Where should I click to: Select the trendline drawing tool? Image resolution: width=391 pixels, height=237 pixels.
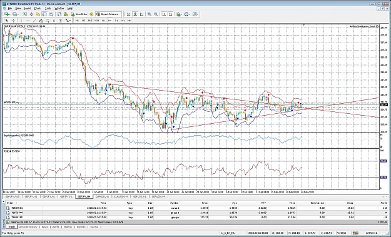point(34,21)
